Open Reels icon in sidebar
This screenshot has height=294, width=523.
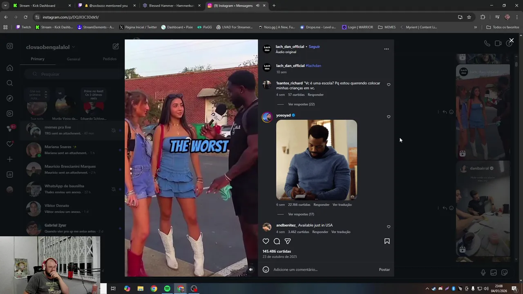tap(10, 114)
